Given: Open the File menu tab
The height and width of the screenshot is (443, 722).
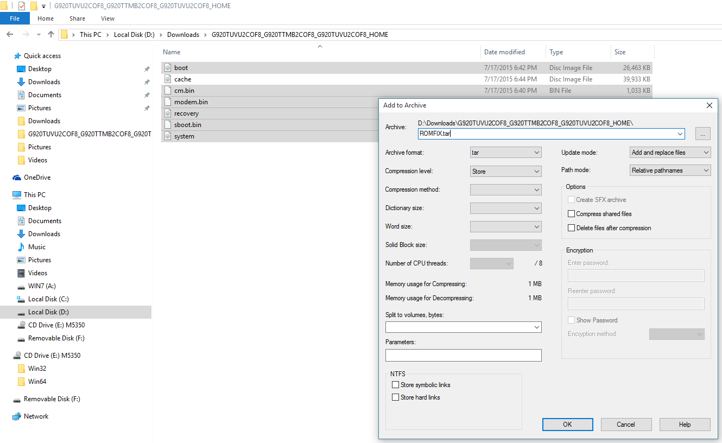Looking at the screenshot, I should [15, 18].
